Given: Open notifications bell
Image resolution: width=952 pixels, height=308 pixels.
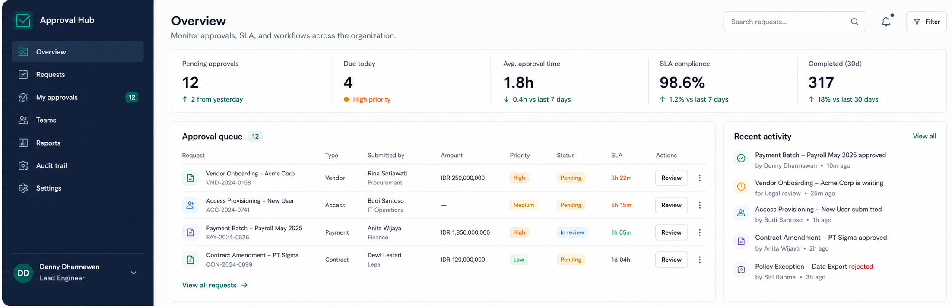Looking at the screenshot, I should click(886, 22).
